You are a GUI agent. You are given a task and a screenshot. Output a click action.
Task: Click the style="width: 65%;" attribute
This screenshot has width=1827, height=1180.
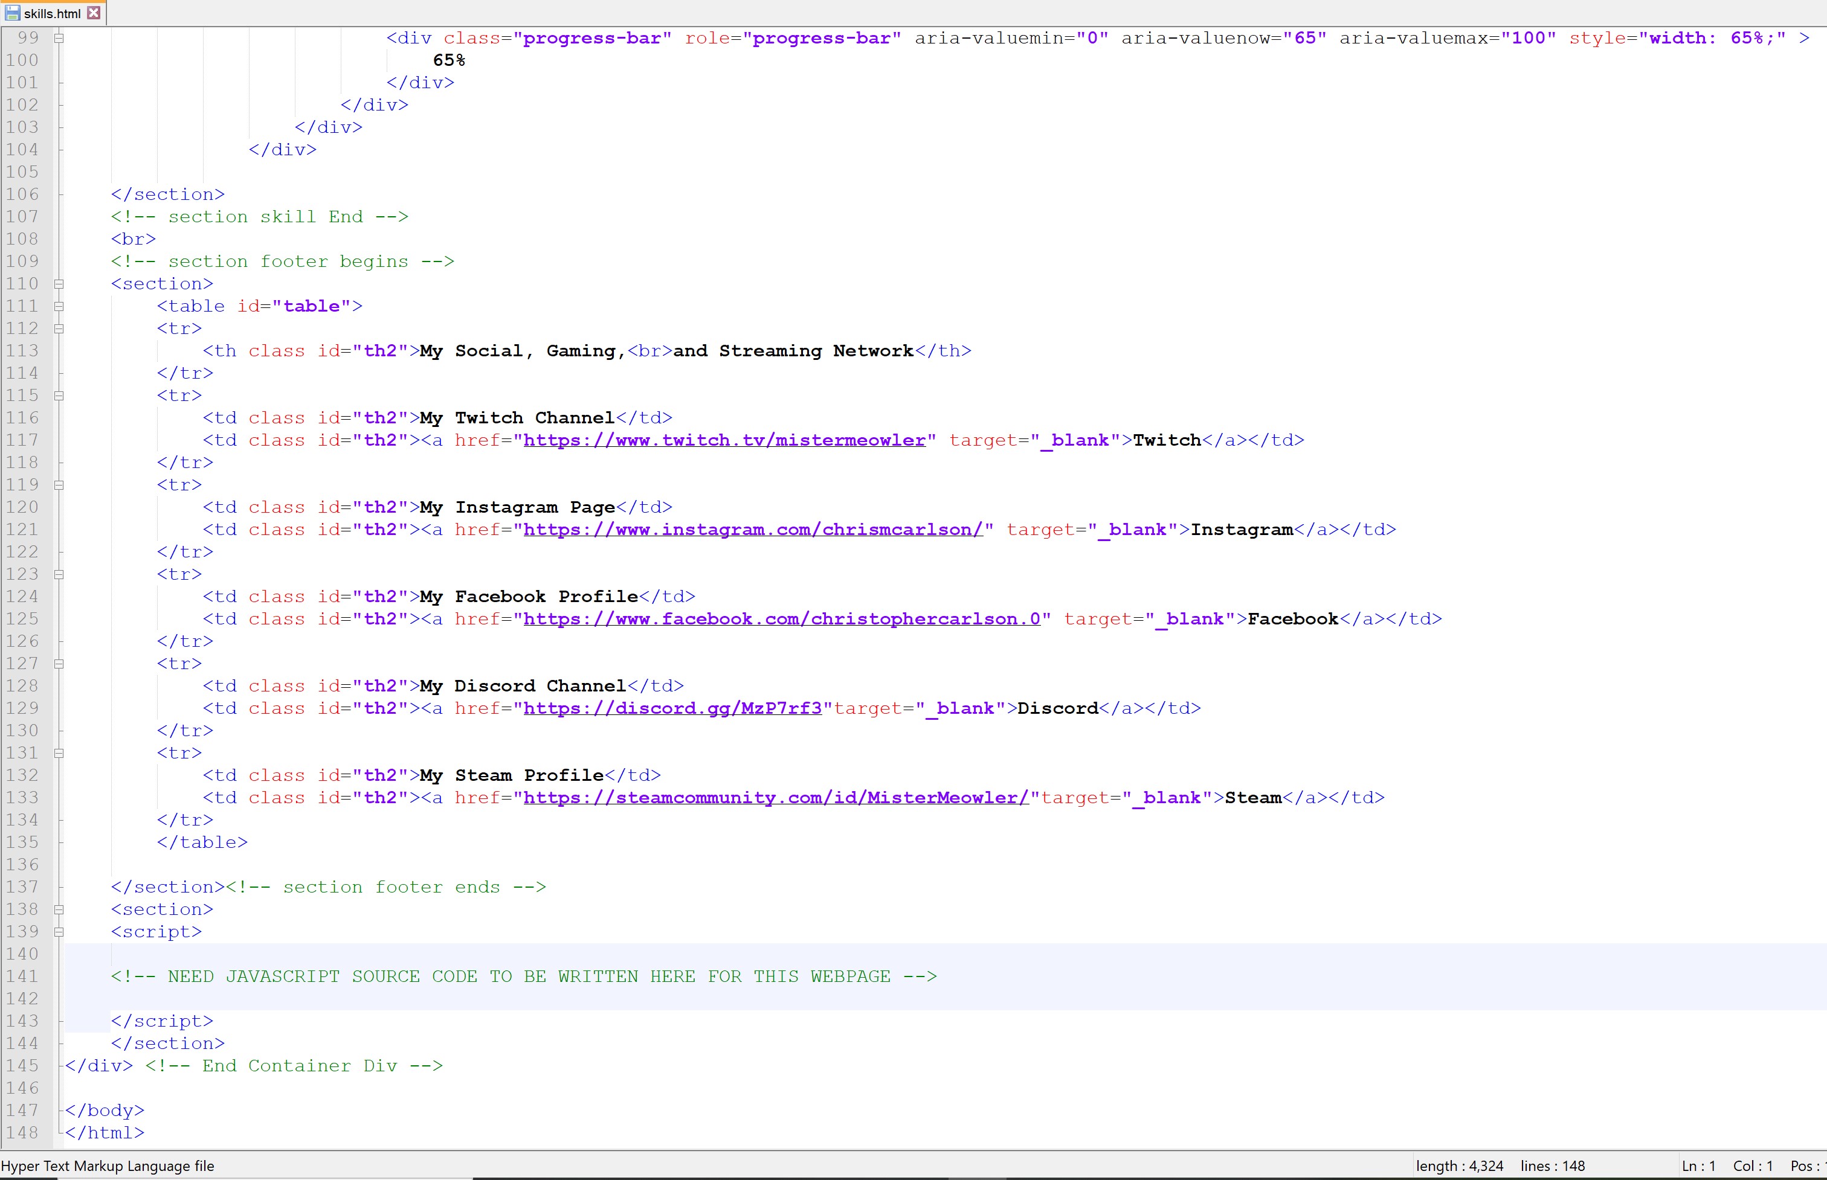pos(1678,37)
